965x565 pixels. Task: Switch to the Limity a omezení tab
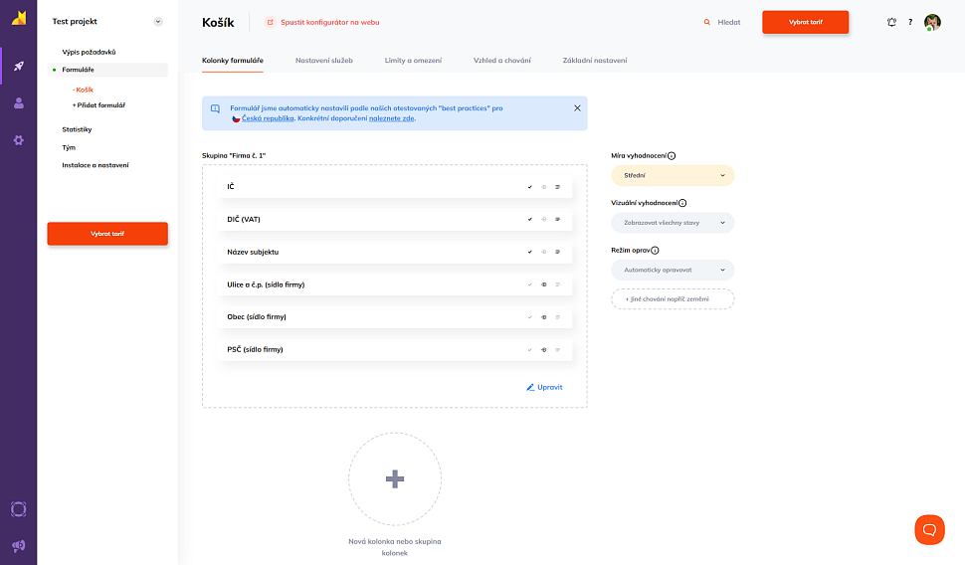413,61
